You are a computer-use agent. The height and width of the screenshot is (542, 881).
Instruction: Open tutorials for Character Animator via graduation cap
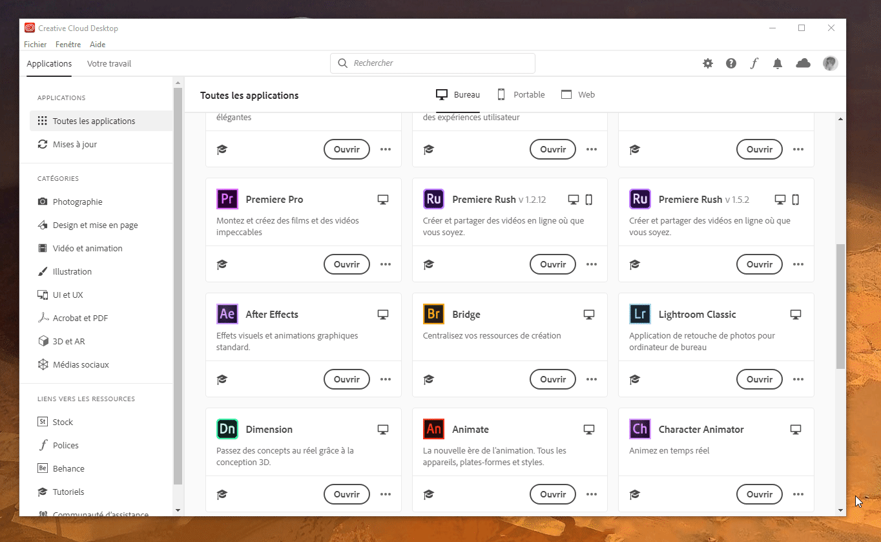click(635, 494)
